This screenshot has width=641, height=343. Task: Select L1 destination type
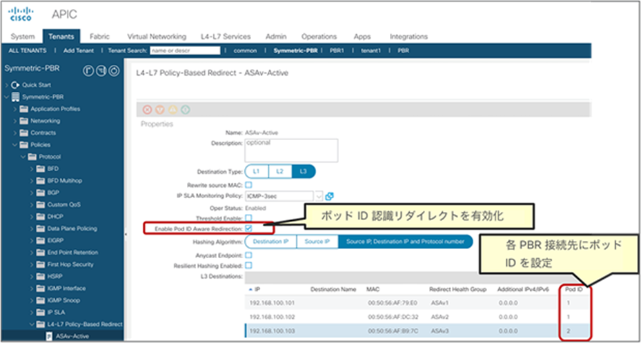(x=257, y=171)
